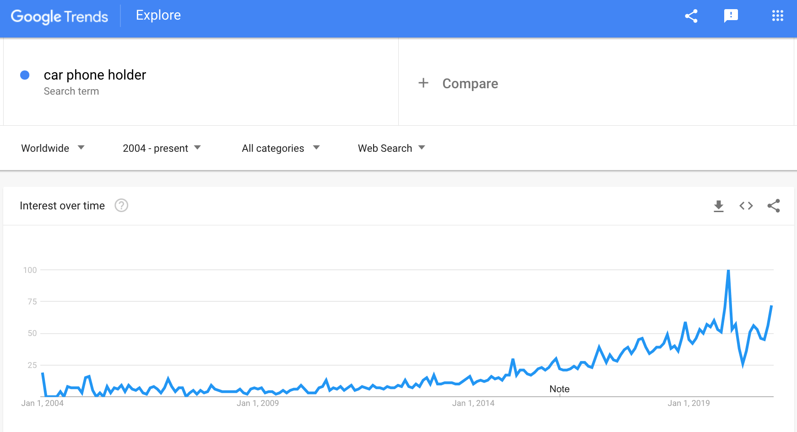Screen dimensions: 797x432
Task: Click the Google Trends logo
Action: [x=60, y=16]
